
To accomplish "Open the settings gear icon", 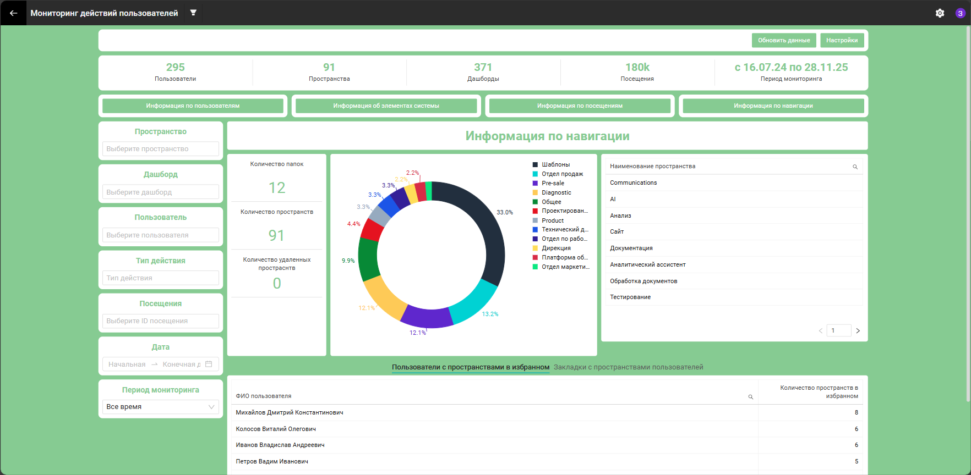I will click(x=940, y=13).
